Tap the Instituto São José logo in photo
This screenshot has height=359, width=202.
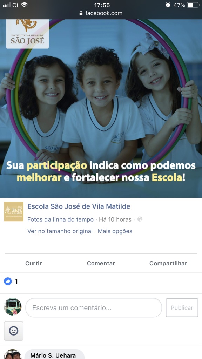pyautogui.click(x=27, y=33)
